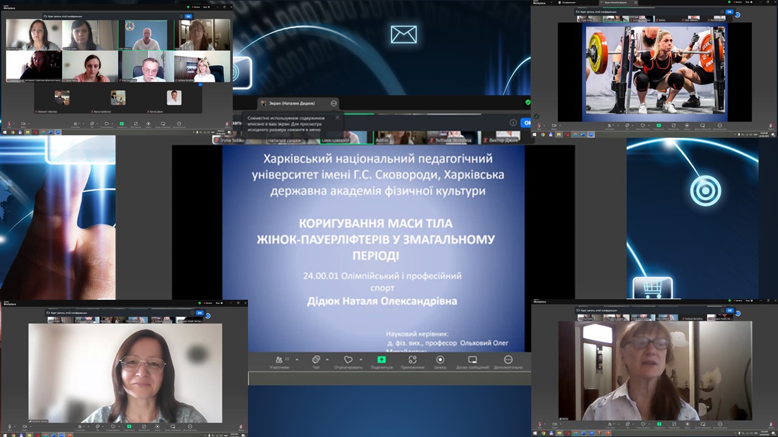Click info icon on gallery-view recording notice
The height and width of the screenshot is (437, 778).
(x=181, y=16)
